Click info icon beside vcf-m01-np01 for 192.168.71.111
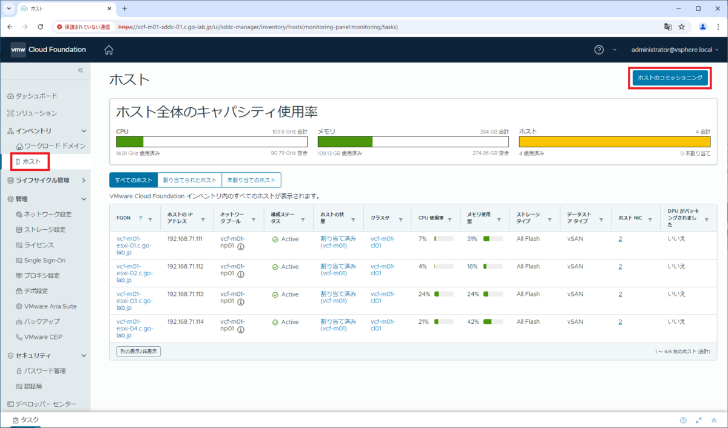728x428 pixels. (x=241, y=247)
